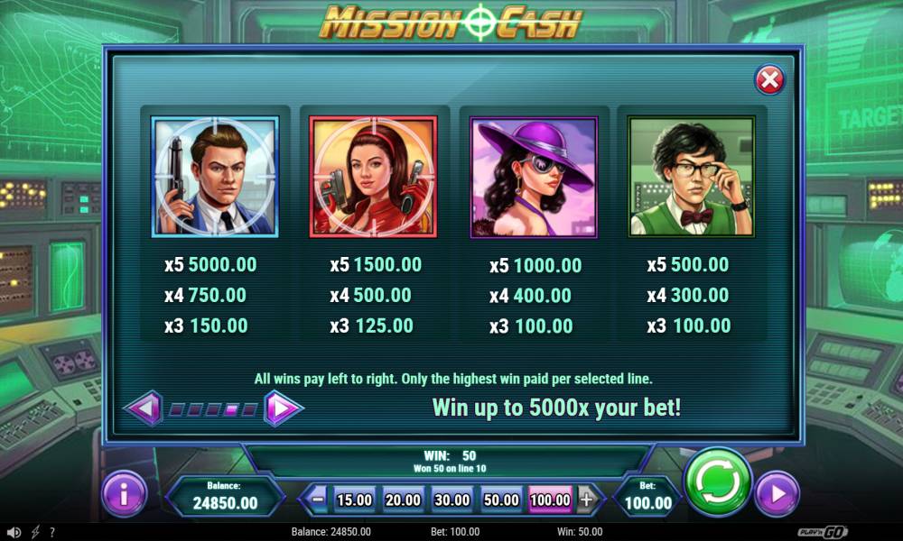Go to next paytable page arrow
The height and width of the screenshot is (541, 903).
[x=283, y=408]
